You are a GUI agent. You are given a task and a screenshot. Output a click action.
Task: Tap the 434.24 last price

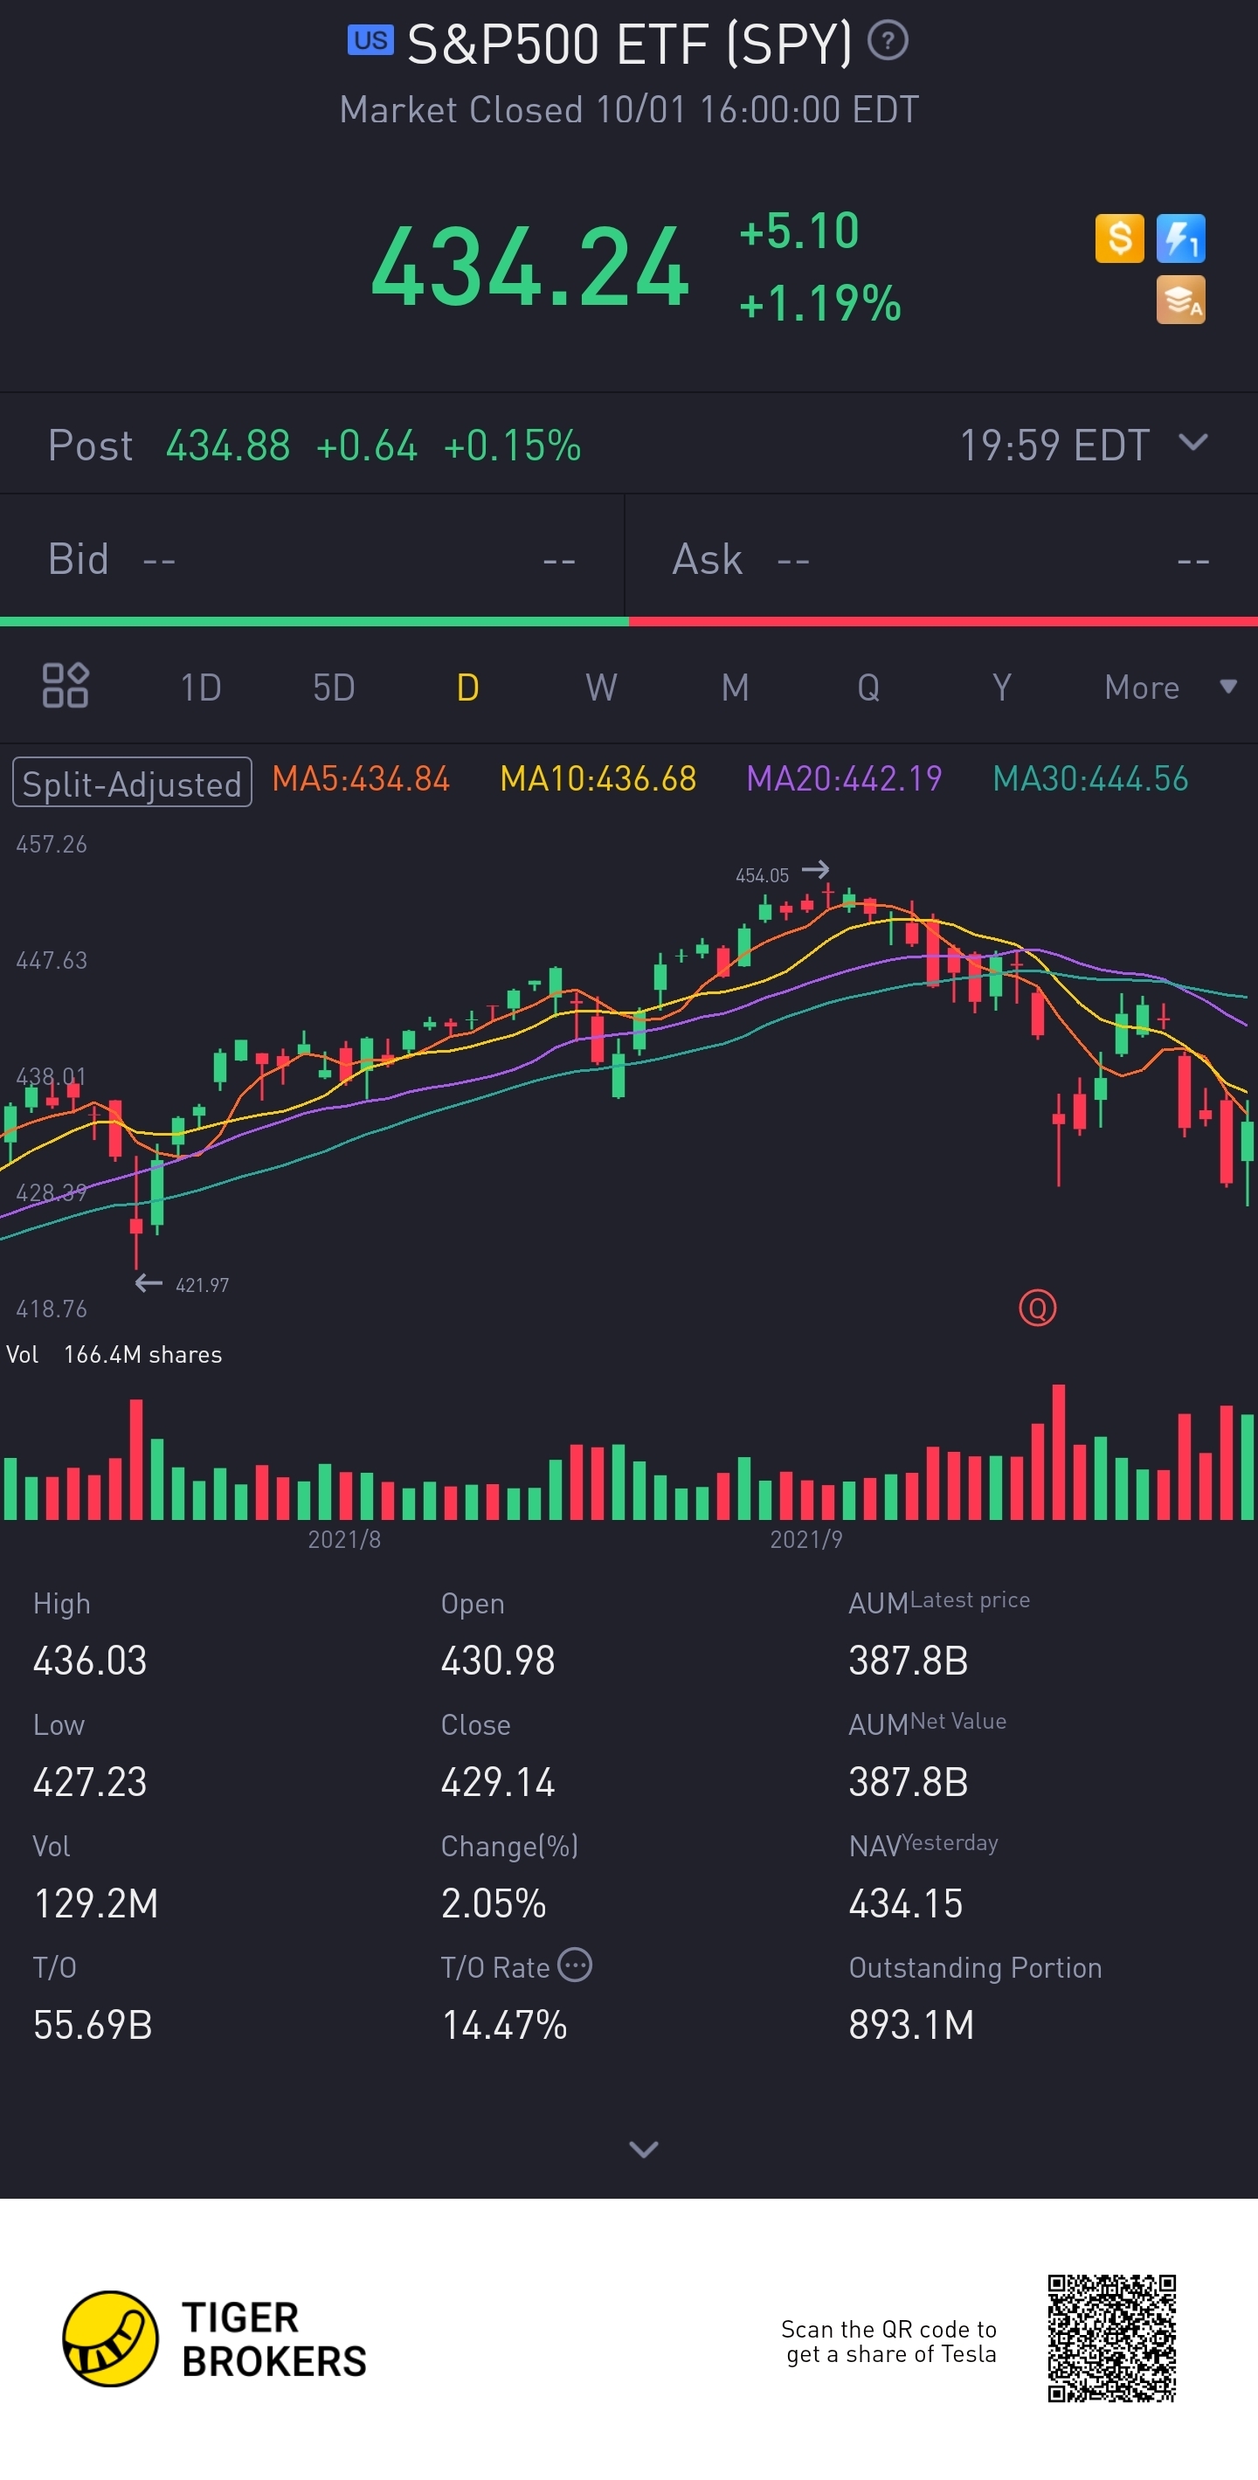tap(529, 267)
